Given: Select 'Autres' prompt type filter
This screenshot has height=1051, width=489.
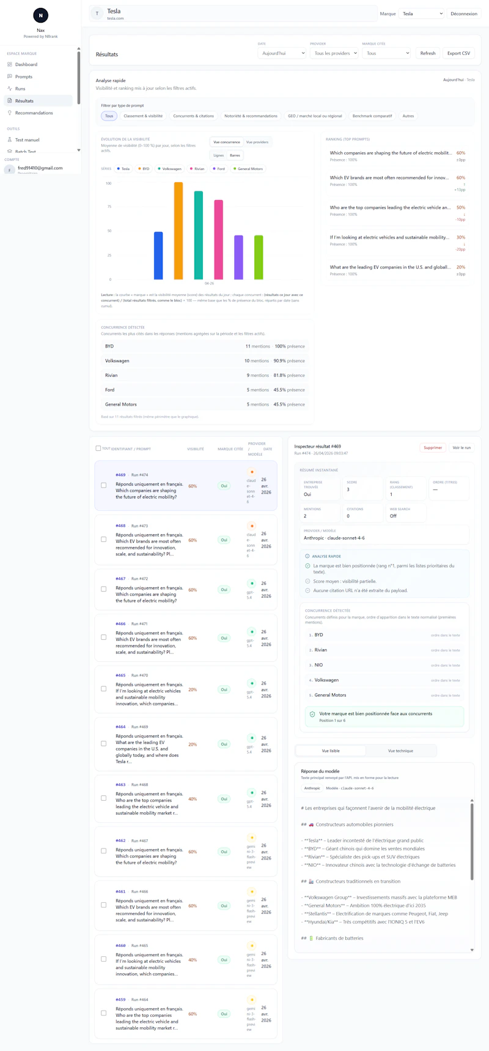Looking at the screenshot, I should click(408, 116).
